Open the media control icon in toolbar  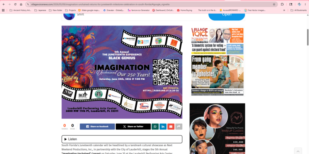pyautogui.click(x=291, y=4)
